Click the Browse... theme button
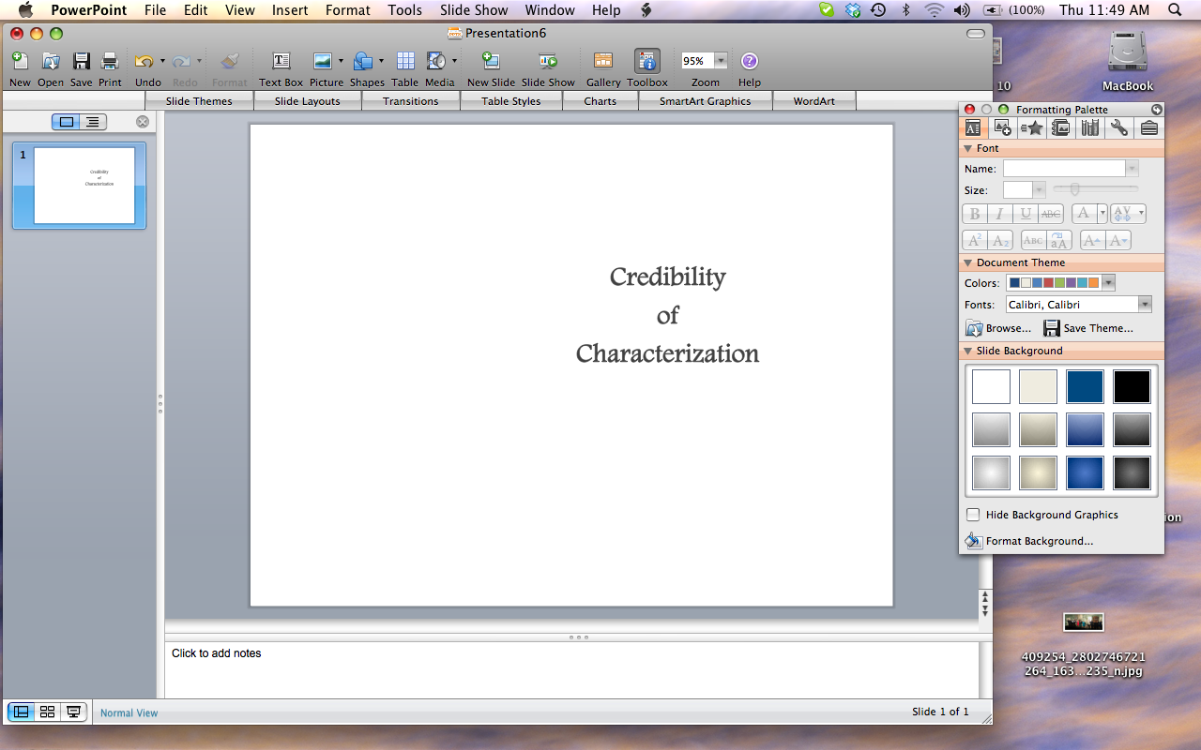This screenshot has width=1201, height=750. coord(998,328)
